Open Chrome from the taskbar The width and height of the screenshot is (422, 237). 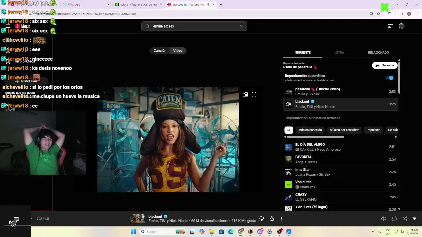(241, 232)
